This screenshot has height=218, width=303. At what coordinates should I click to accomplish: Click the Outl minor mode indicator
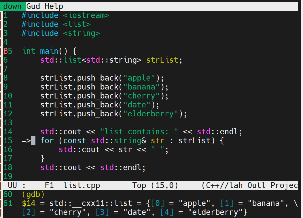tap(256, 185)
